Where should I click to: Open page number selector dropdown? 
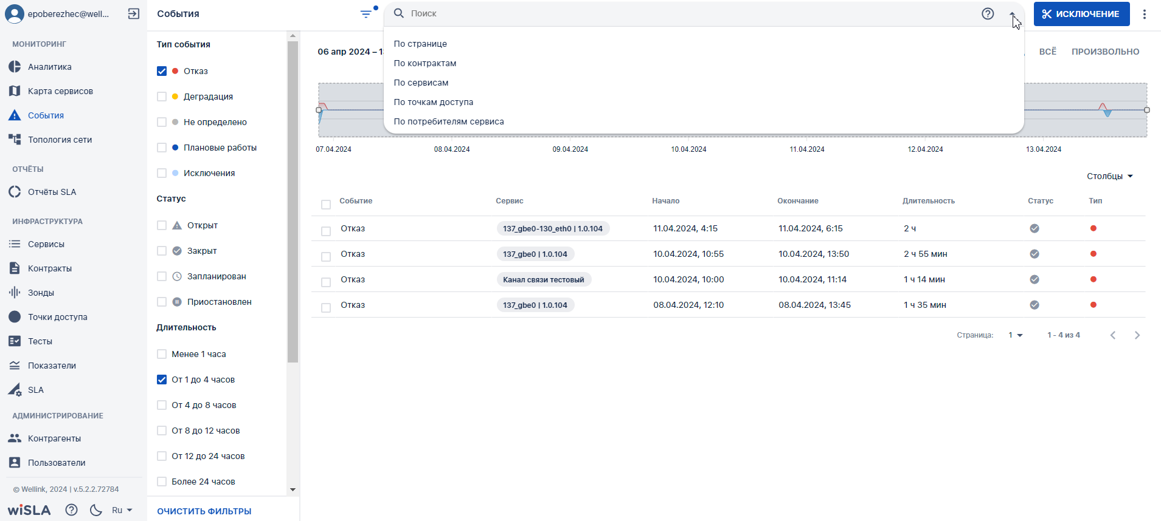click(1016, 335)
